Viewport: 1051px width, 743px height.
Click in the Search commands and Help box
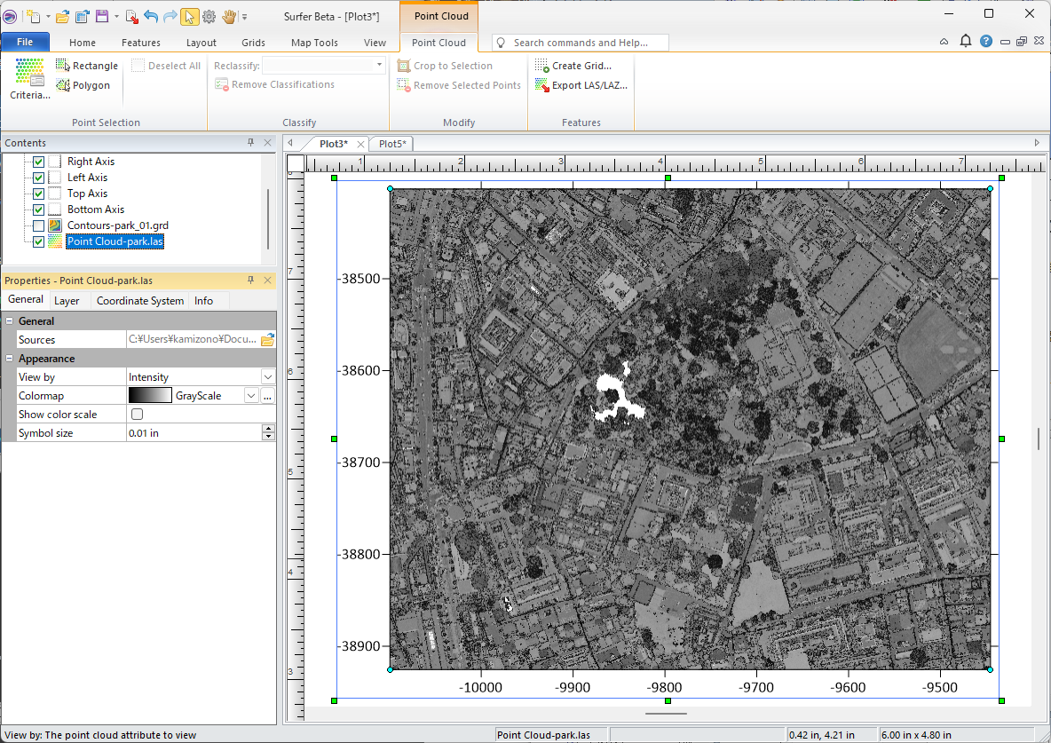[x=586, y=43]
